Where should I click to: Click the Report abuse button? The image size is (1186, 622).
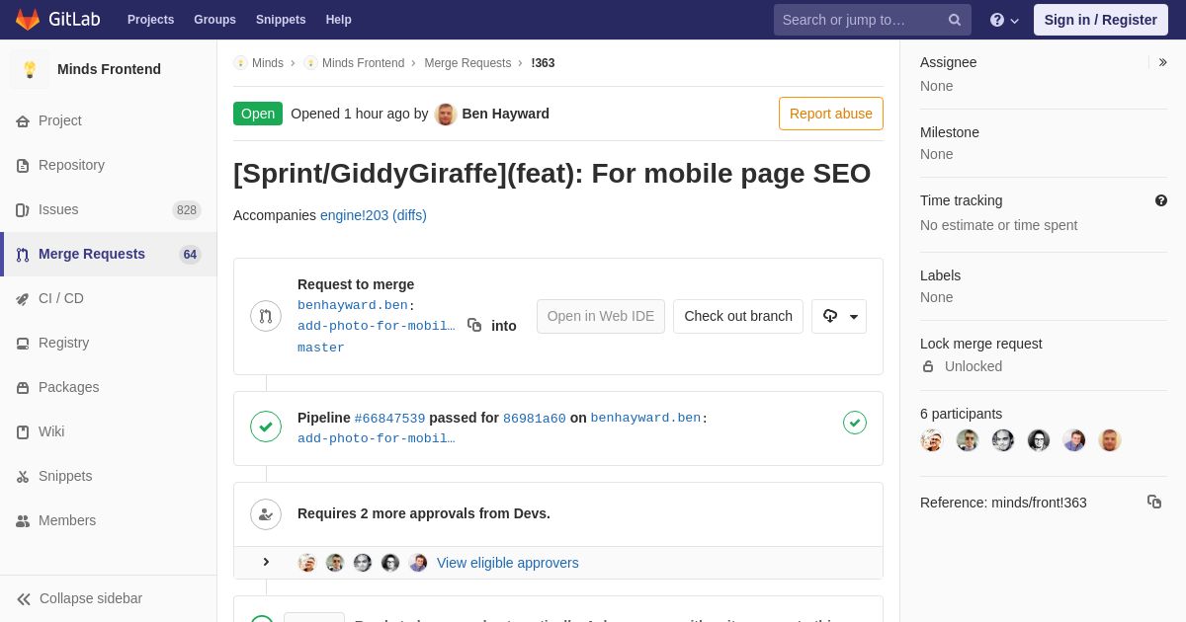(830, 114)
